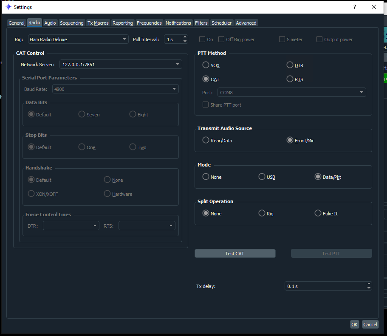Image resolution: width=387 pixels, height=336 pixels.
Task: Increase Poll Interval with up arrow
Action: pos(185,37)
